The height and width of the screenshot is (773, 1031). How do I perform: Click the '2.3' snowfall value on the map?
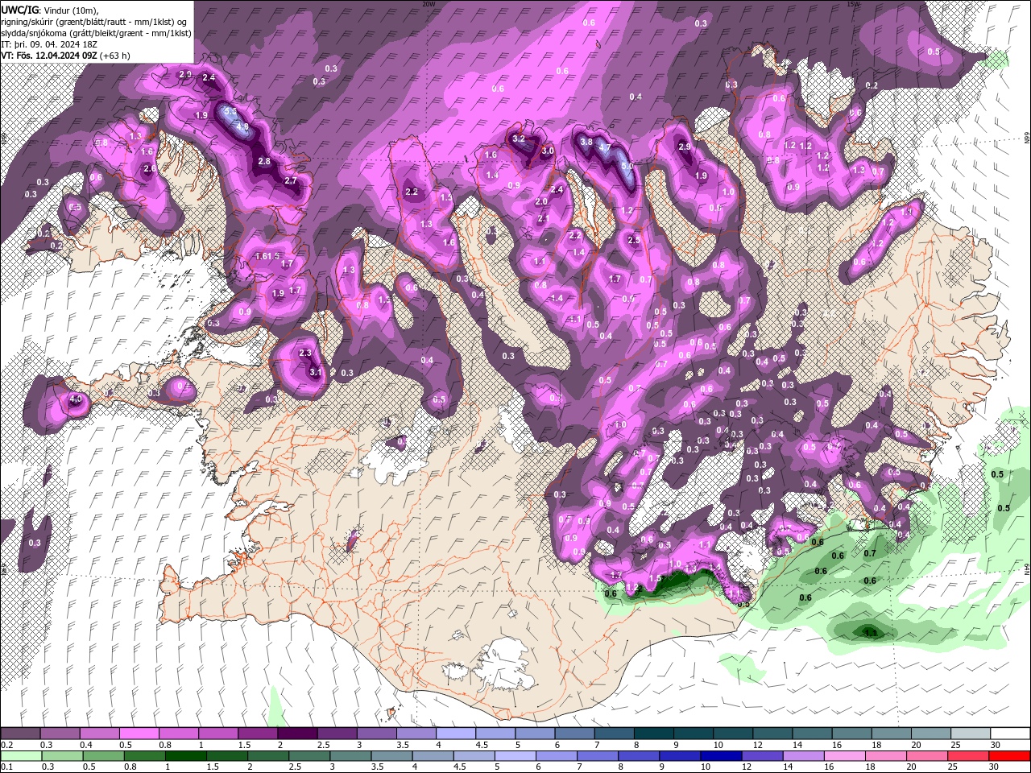tap(305, 353)
